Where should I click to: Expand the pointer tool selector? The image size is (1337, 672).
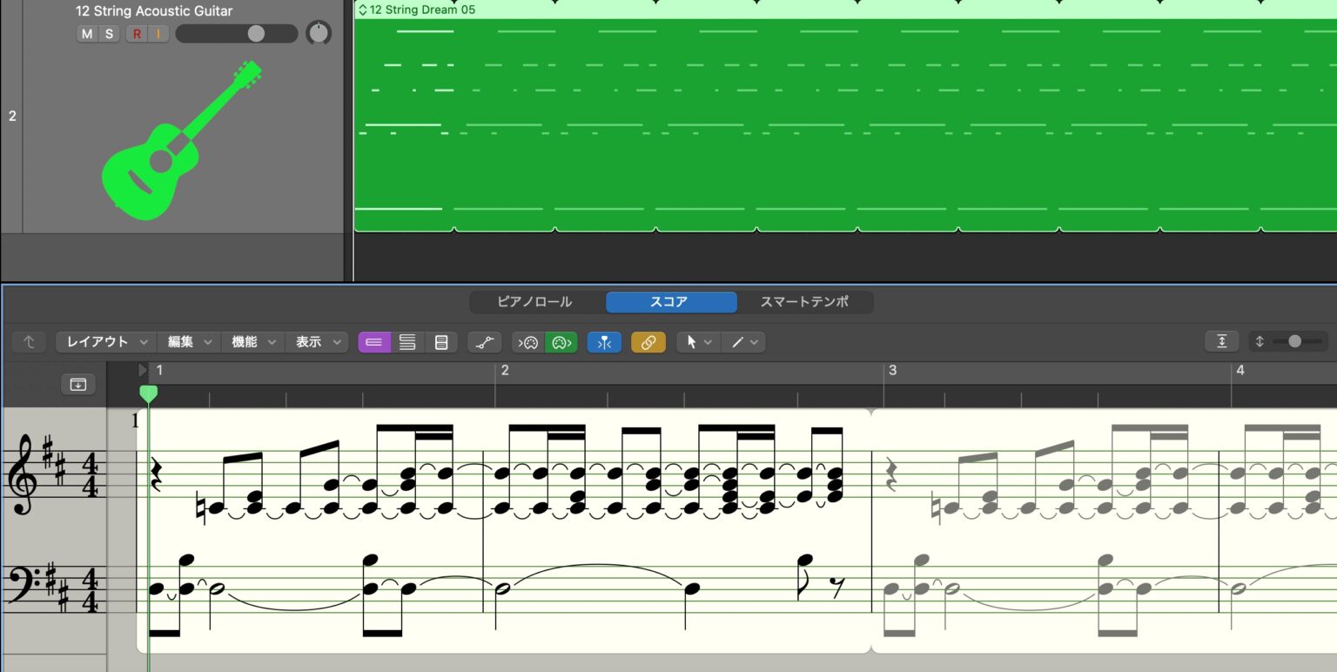[698, 342]
